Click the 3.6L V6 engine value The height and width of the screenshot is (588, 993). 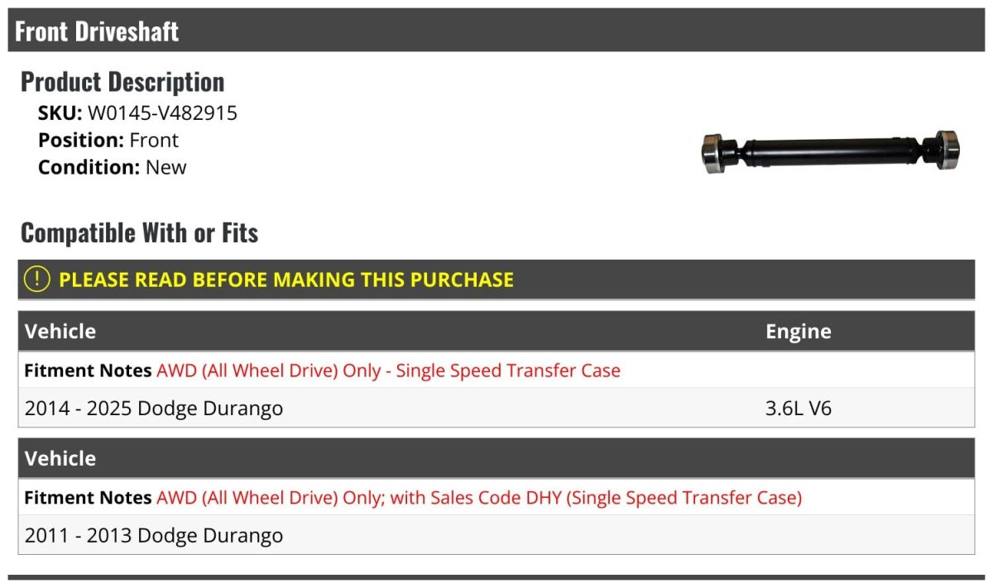tap(798, 409)
